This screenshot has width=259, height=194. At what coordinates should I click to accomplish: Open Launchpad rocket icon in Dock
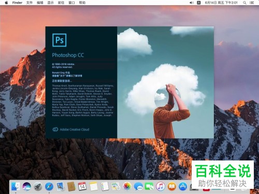38,187
